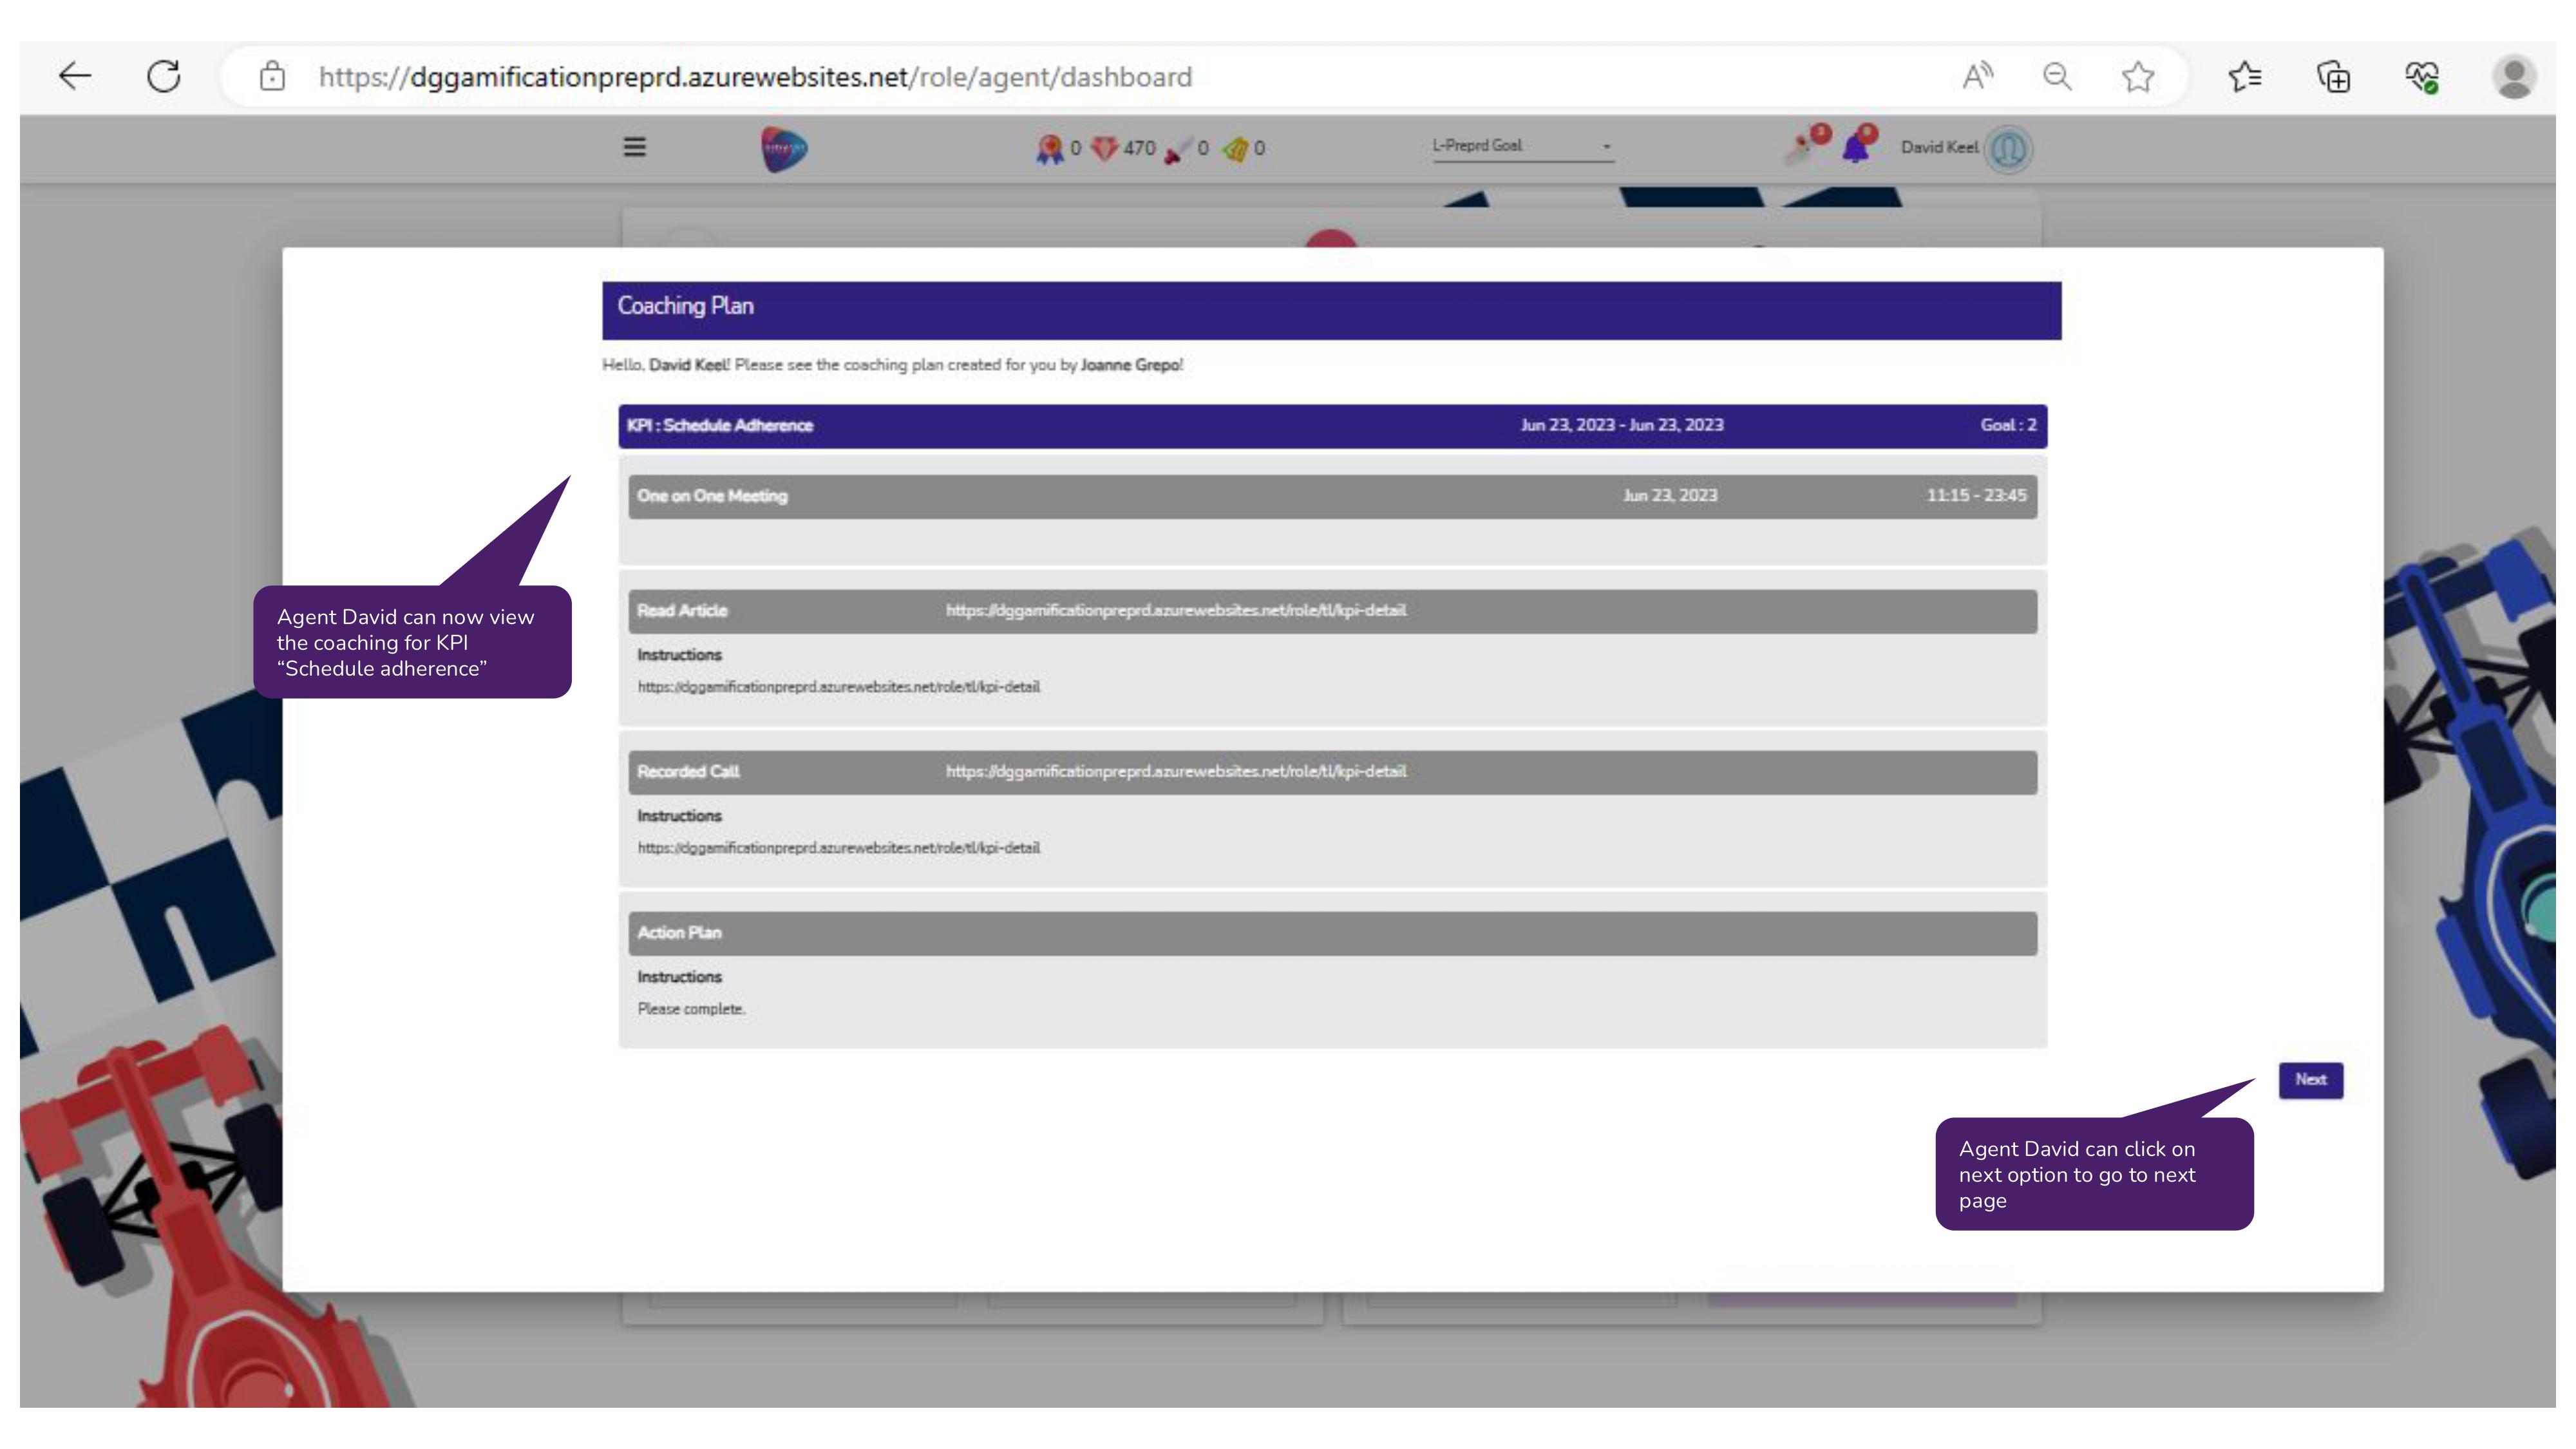Click the 'Please complete.' instruction text
Viewport: 2576px width, 1449px height.
pos(691,1009)
